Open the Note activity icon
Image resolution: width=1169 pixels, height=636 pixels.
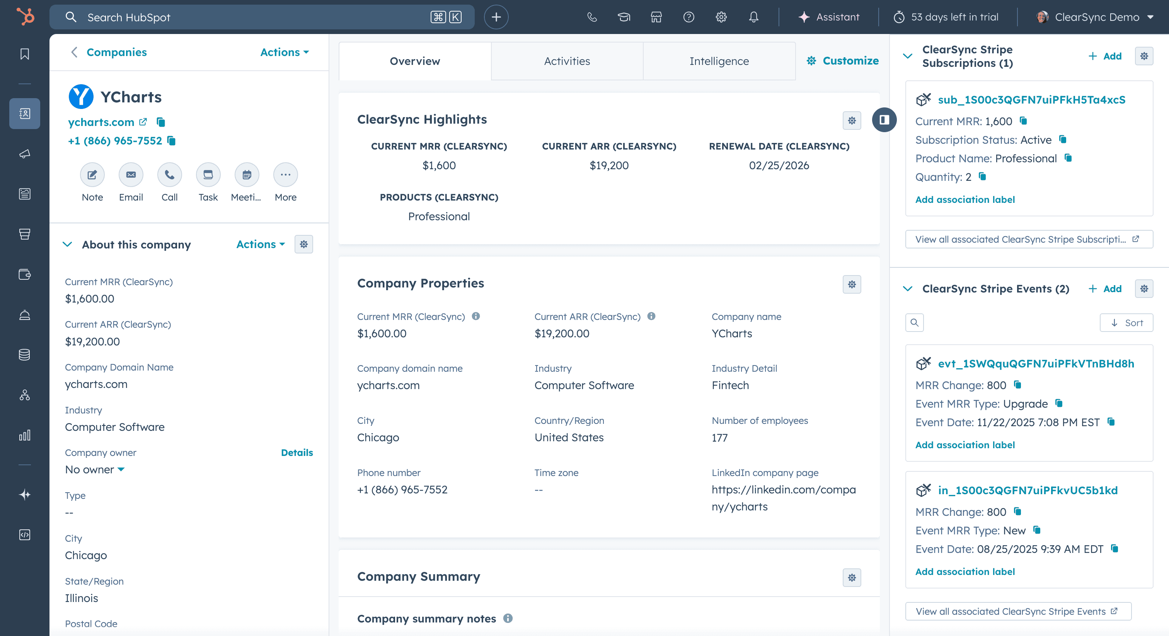pos(92,175)
